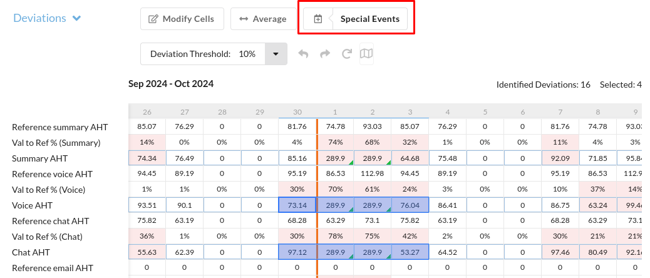This screenshot has width=650, height=278.
Task: Select the day 26 column header
Action: click(147, 112)
